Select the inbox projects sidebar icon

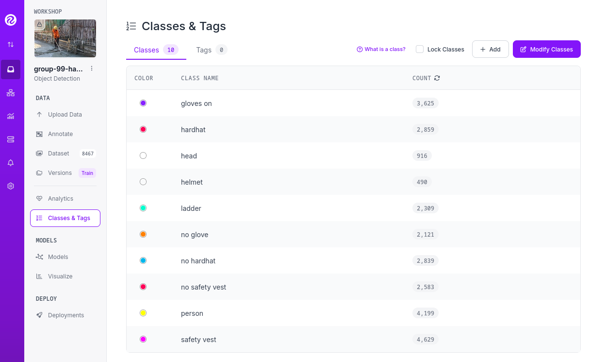pyautogui.click(x=11, y=69)
